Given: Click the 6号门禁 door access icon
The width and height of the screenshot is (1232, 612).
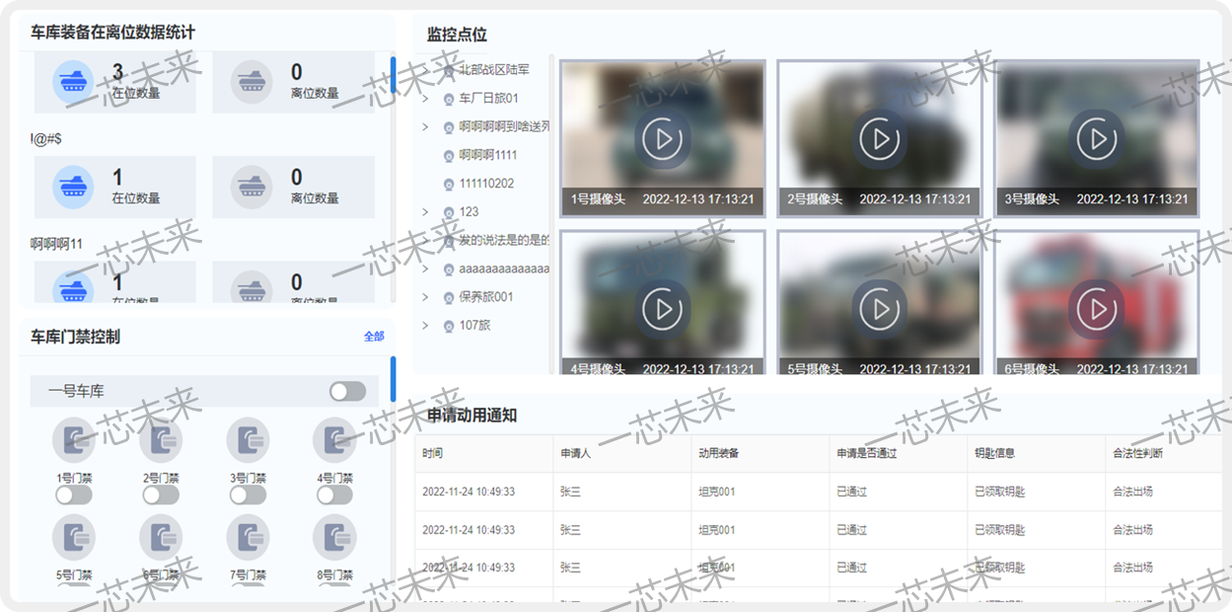Looking at the screenshot, I should click(x=161, y=537).
